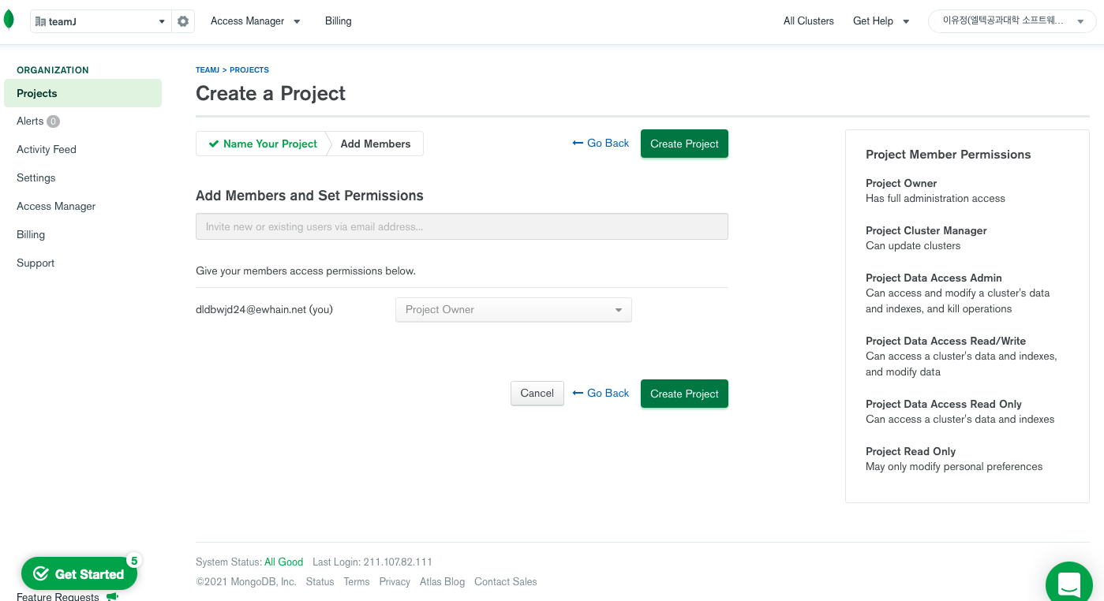Viewport: 1104px width, 601px height.
Task: Open the user account dropdown
Action: point(1012,21)
